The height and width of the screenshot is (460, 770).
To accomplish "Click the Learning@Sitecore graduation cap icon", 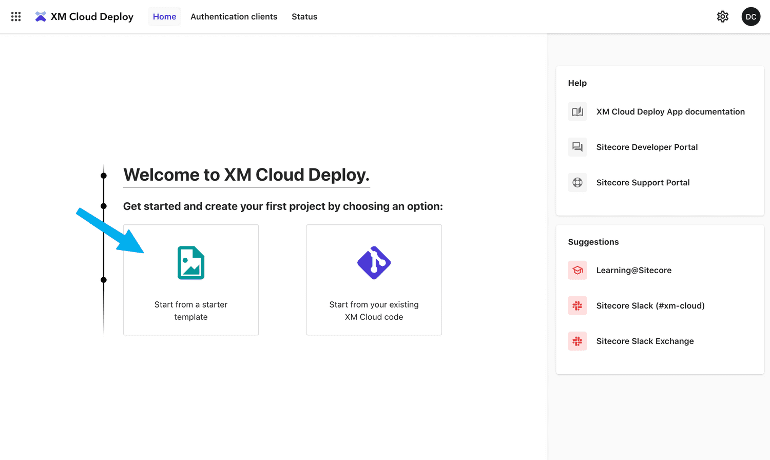I will [577, 270].
